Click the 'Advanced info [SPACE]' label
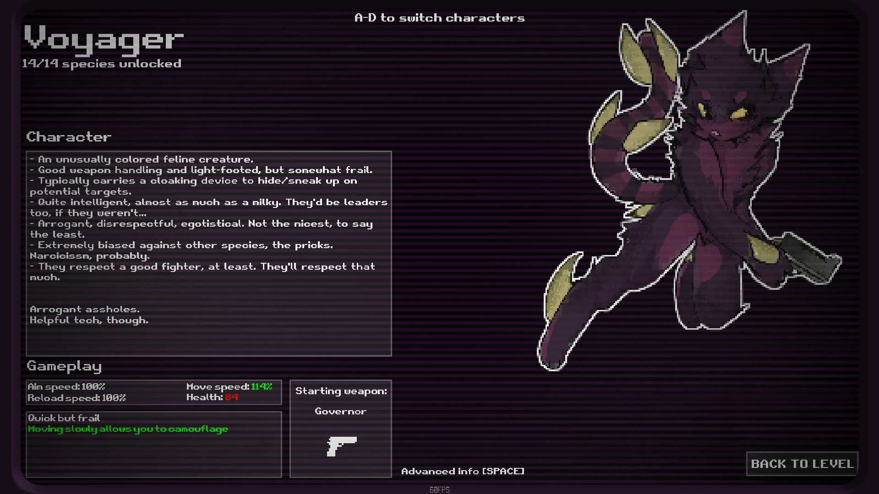Image resolution: width=879 pixels, height=494 pixels. (463, 471)
